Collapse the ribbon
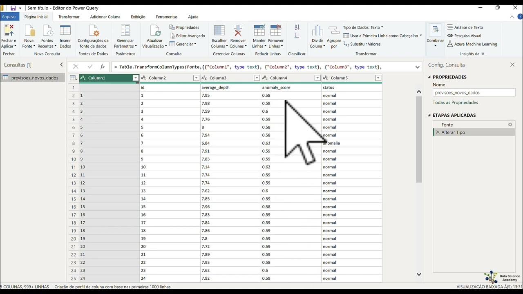This screenshot has width=523, height=294. [512, 17]
